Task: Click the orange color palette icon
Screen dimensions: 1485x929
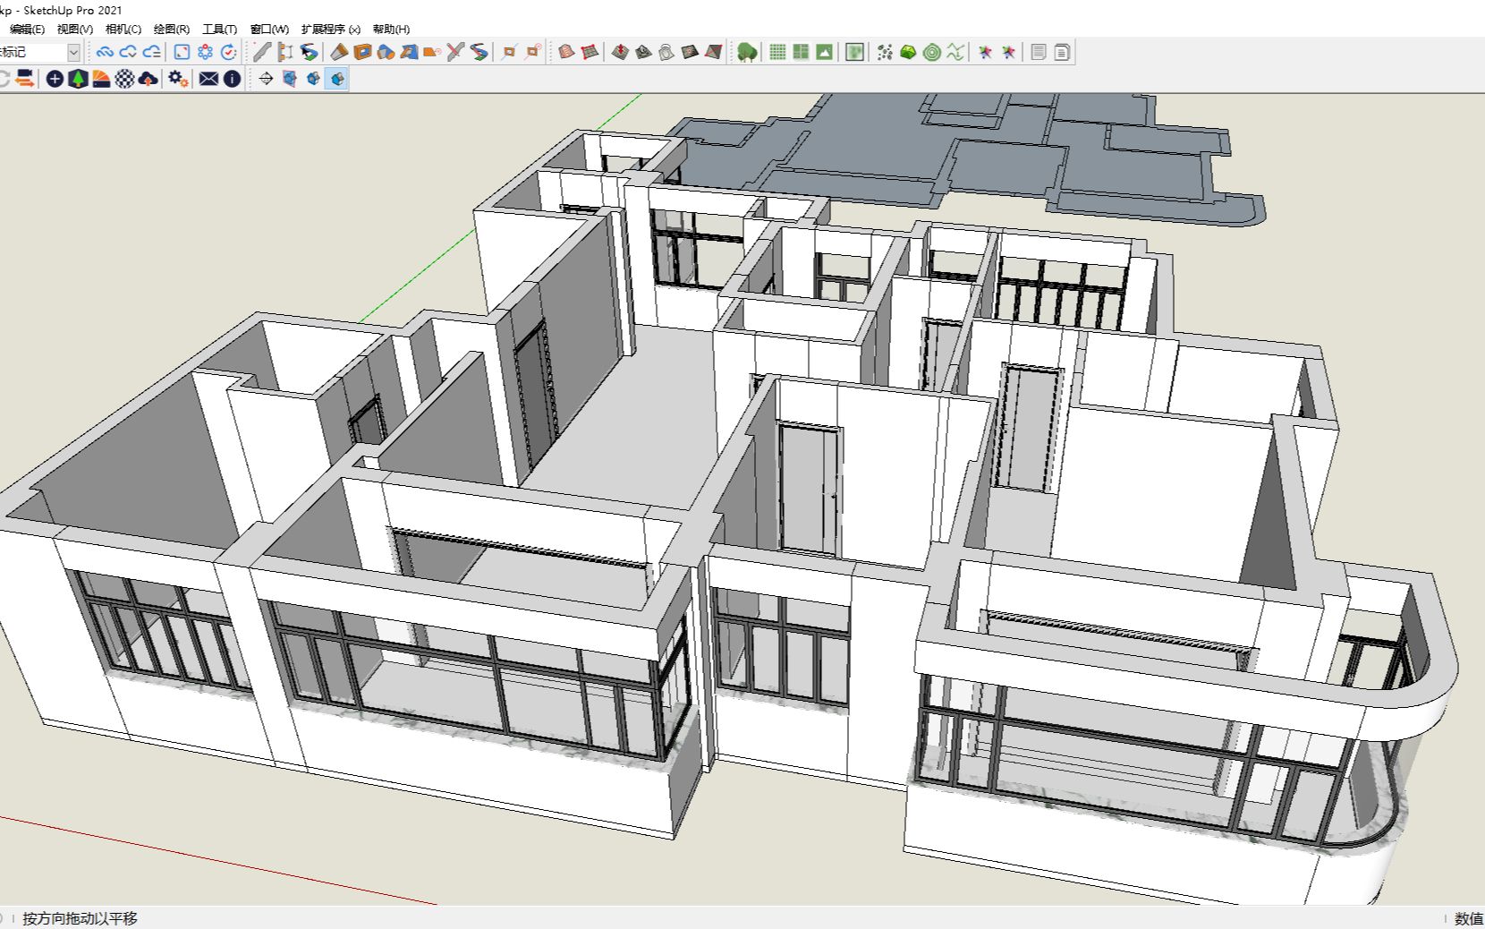Action: pos(101,79)
